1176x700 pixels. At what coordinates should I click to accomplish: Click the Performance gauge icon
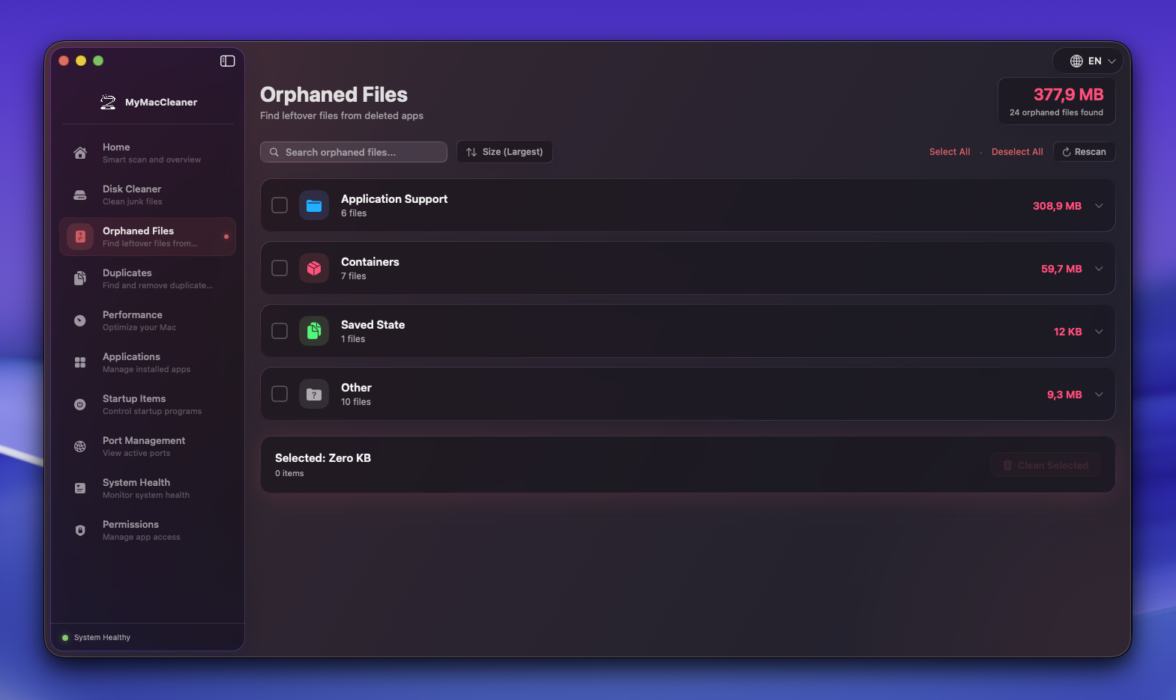tap(80, 320)
